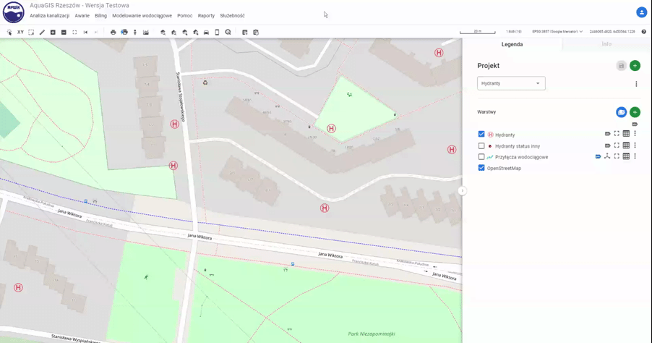Switch to the Info tab

606,44
